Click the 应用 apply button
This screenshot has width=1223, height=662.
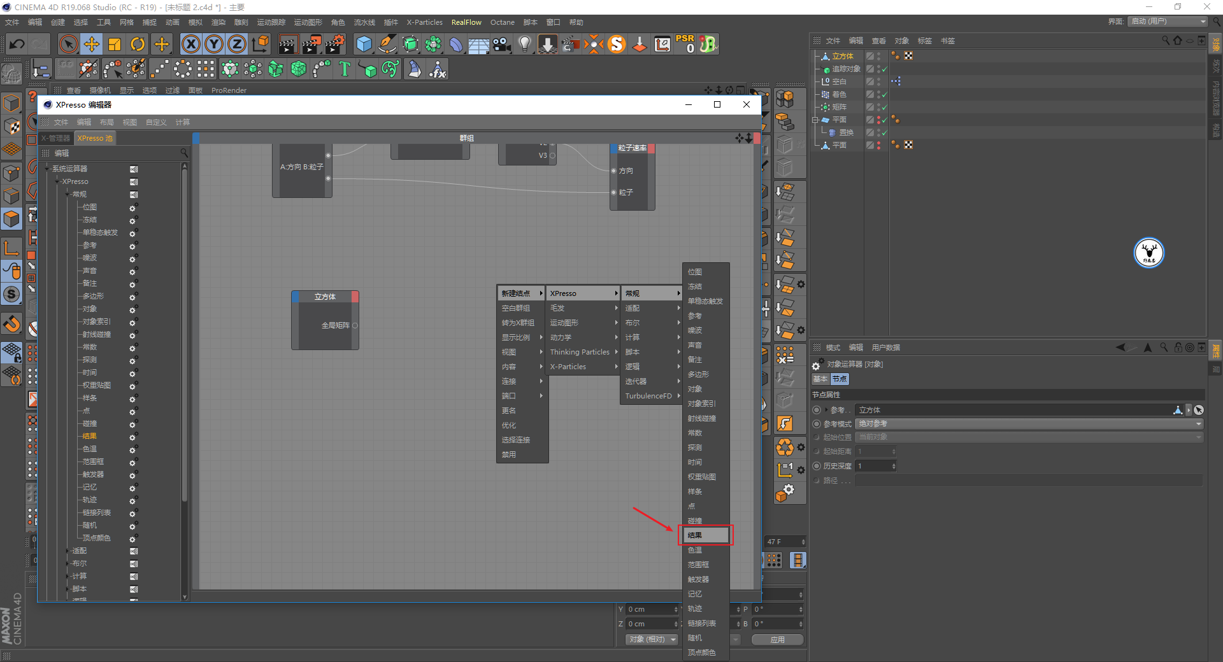point(777,640)
